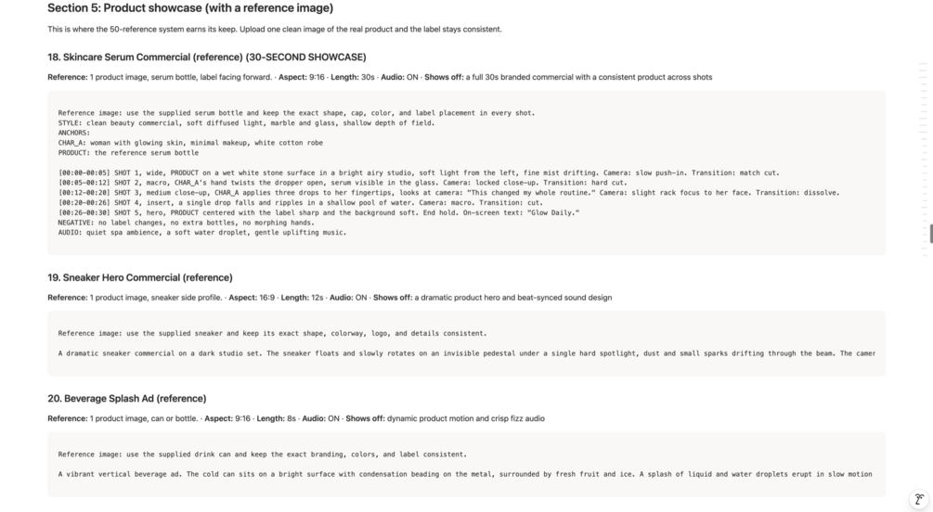The width and height of the screenshot is (933, 512).
Task: Open the table of contents outline lines
Action: click(923, 160)
